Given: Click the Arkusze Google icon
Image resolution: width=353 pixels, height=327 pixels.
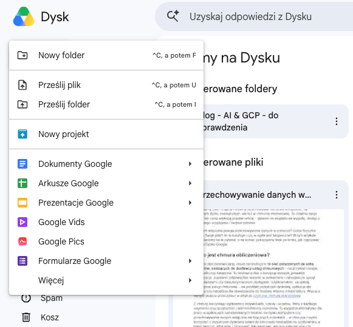Looking at the screenshot, I should [x=22, y=183].
